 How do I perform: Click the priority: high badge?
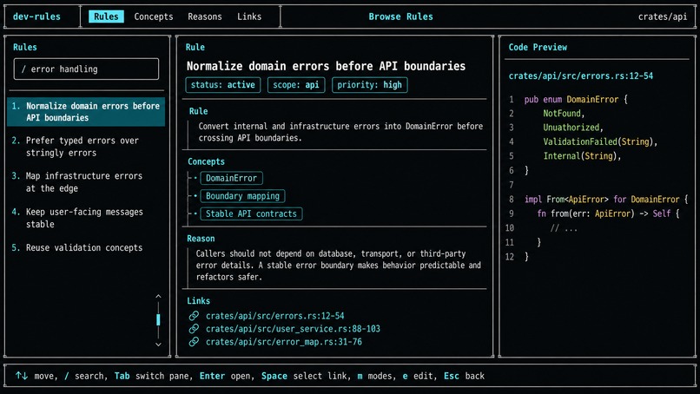coord(370,85)
